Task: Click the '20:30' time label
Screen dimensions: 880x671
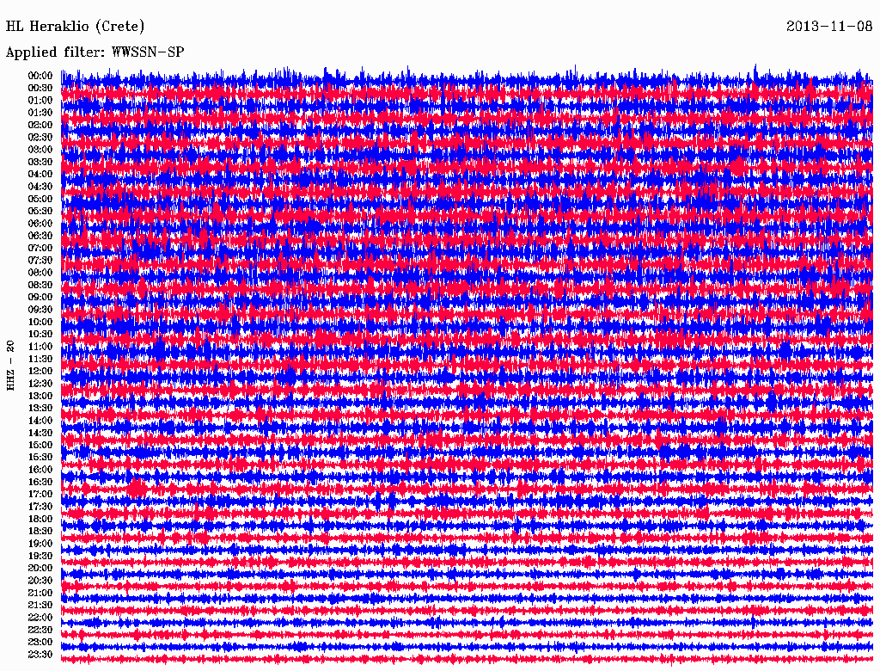Action: (x=40, y=580)
